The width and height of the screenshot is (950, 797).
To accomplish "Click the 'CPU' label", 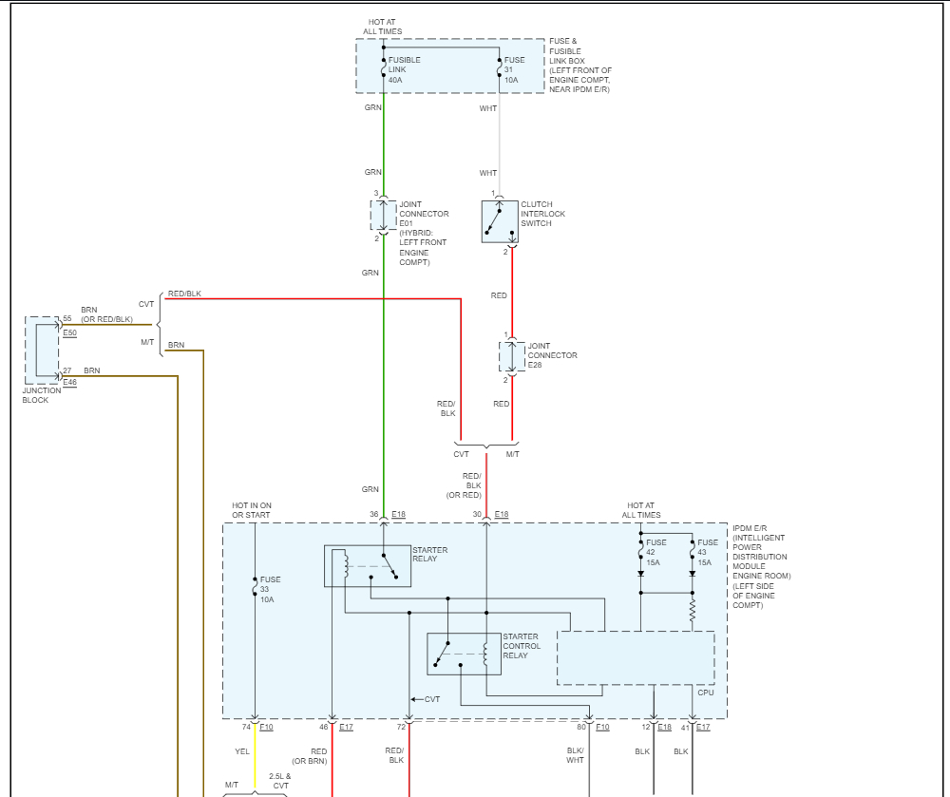I will (x=706, y=693).
